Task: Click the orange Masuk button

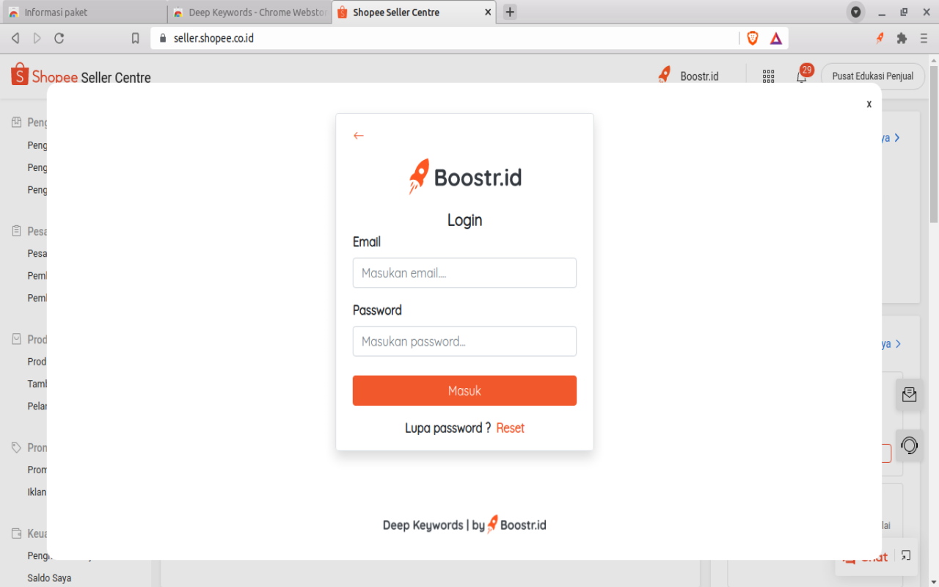Action: pyautogui.click(x=464, y=390)
